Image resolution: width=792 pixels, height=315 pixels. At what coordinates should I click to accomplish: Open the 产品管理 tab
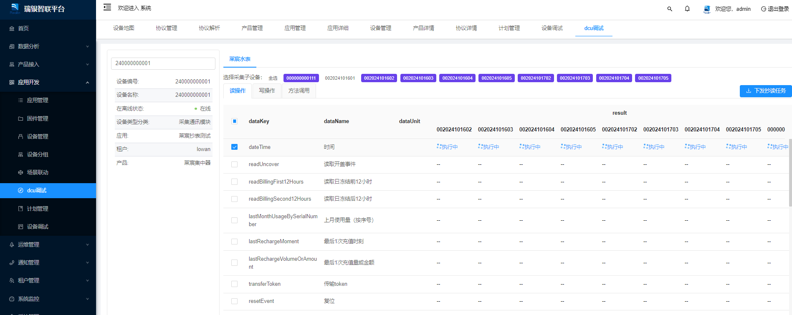pyautogui.click(x=252, y=28)
